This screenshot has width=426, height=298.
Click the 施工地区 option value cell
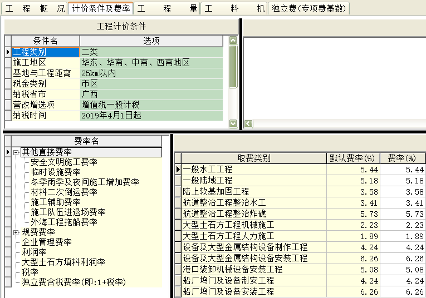pyautogui.click(x=151, y=62)
